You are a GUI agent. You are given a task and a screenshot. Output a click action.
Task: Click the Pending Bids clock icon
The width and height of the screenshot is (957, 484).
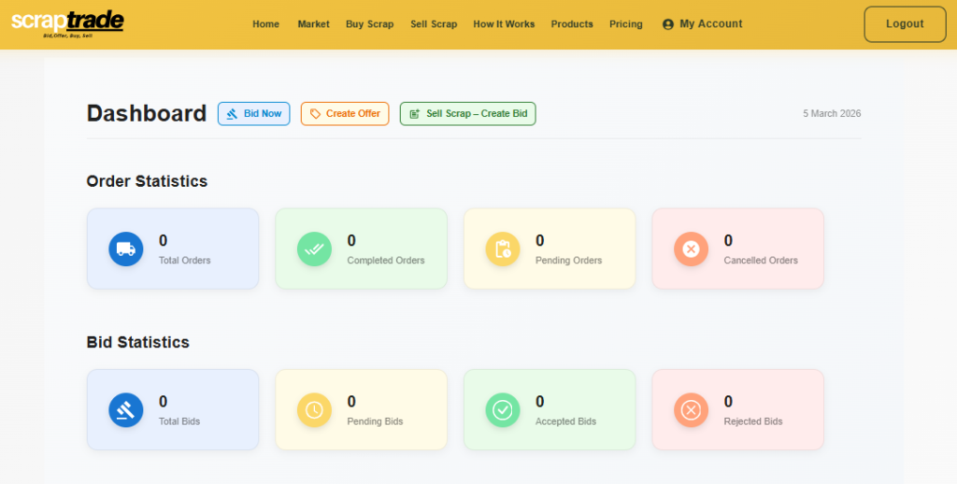coord(314,409)
